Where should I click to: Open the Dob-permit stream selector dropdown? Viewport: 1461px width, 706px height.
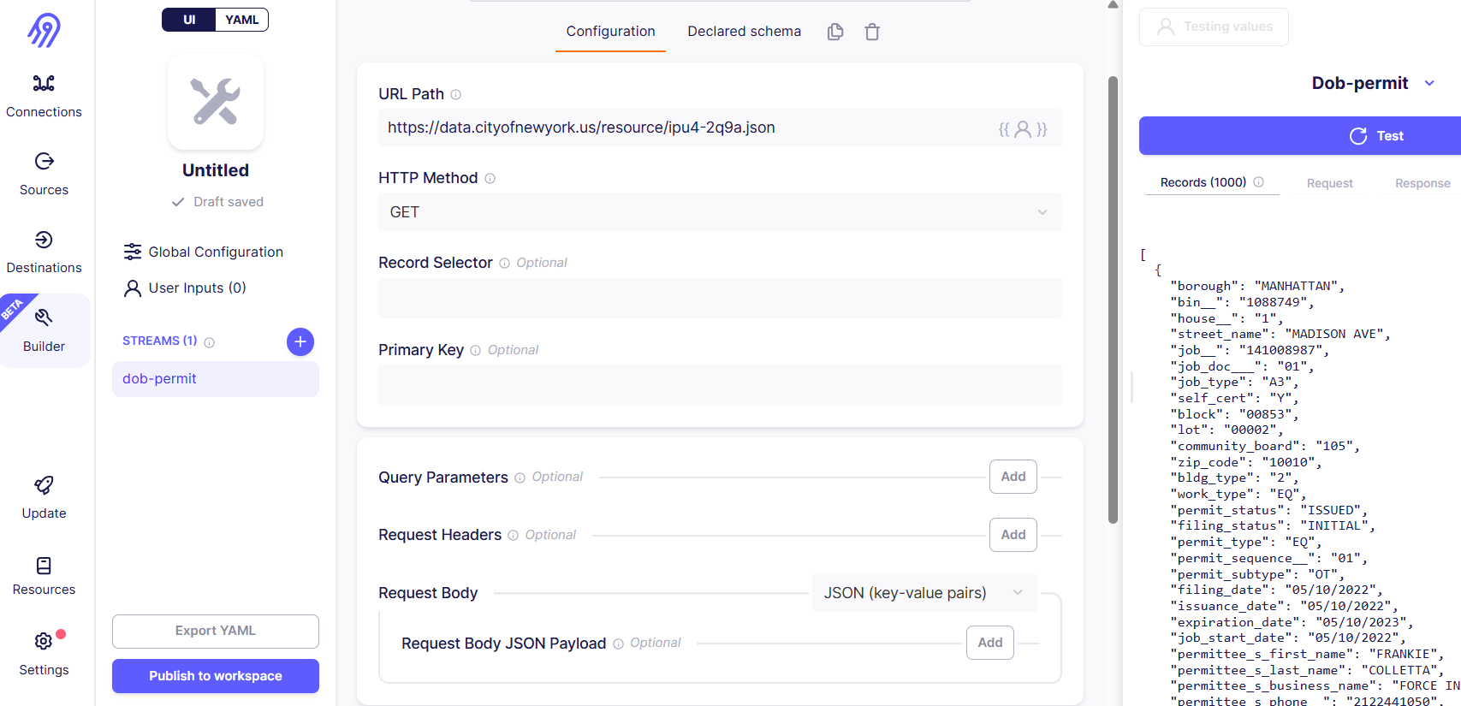pyautogui.click(x=1373, y=83)
